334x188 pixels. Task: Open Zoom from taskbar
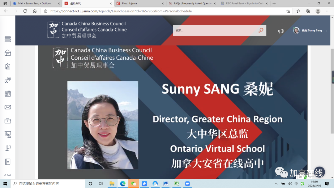(x=187, y=184)
